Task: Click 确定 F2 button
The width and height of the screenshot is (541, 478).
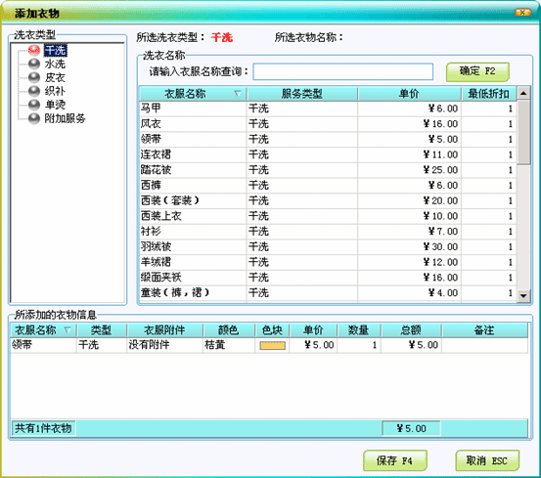Action: click(x=477, y=71)
